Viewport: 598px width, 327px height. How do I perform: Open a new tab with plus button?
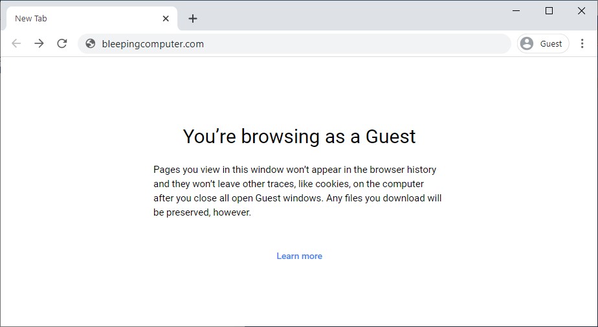pos(192,19)
